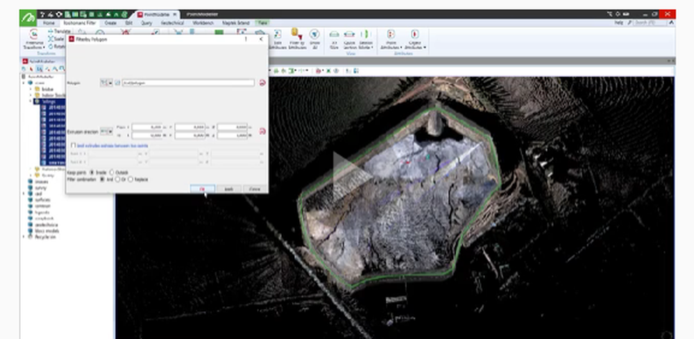The width and height of the screenshot is (694, 339).
Task: Toggle the checkbox beside the Polygon field
Action: click(117, 83)
